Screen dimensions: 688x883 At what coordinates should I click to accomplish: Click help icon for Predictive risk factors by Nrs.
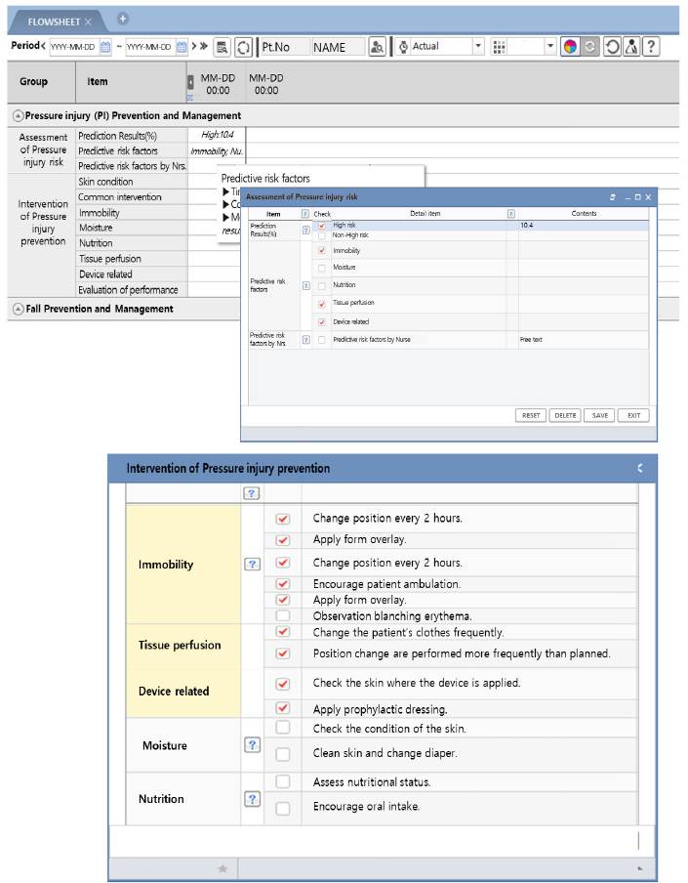(x=306, y=340)
